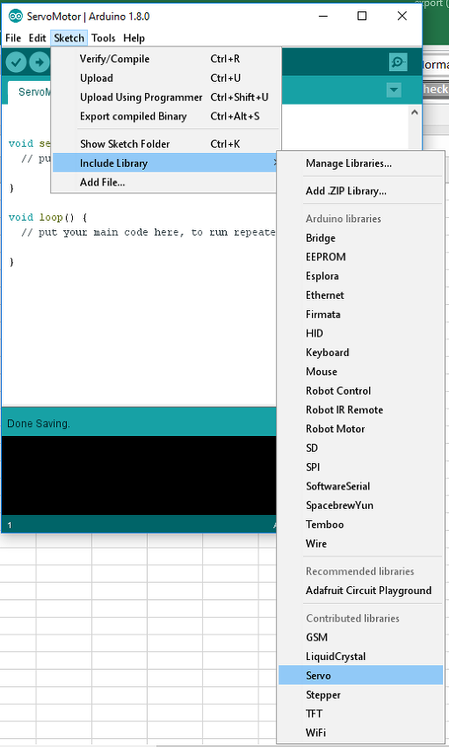Screen dimensions: 449x747
Task: Open the Tools menu
Action: coord(104,38)
